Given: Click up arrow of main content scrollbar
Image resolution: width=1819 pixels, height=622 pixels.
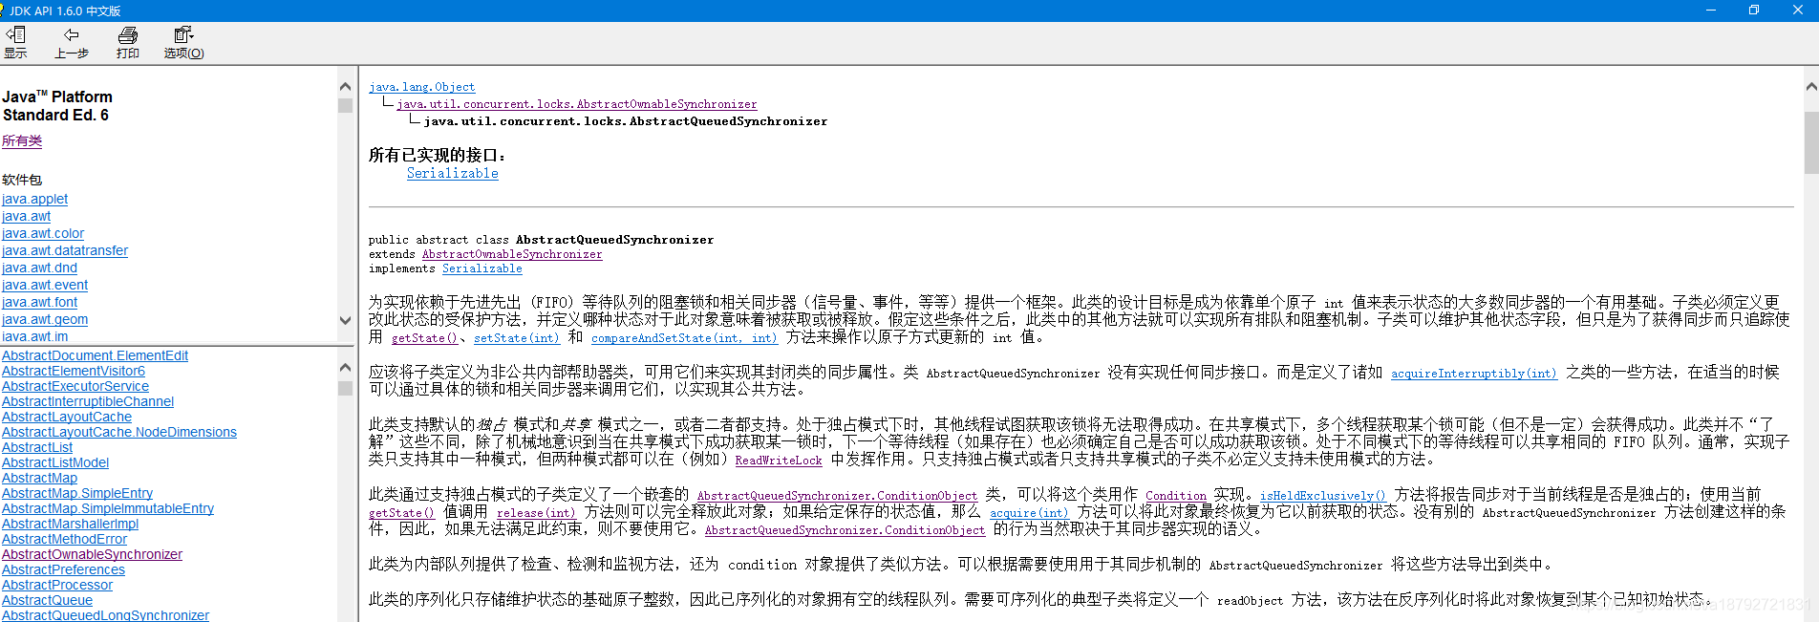Looking at the screenshot, I should tap(1811, 86).
